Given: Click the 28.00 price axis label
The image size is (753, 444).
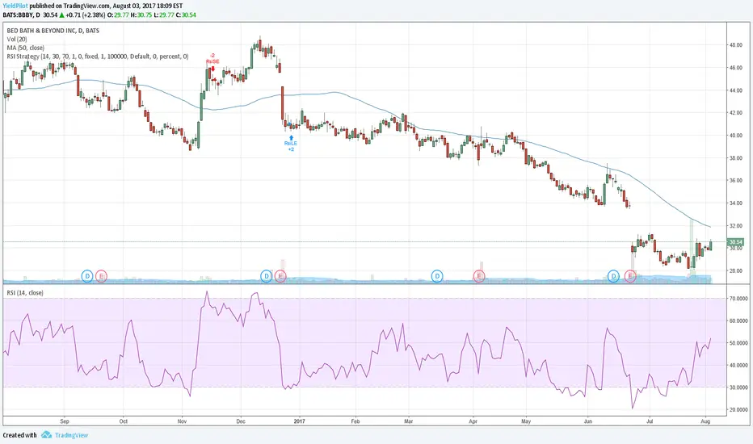Looking at the screenshot, I should point(736,270).
